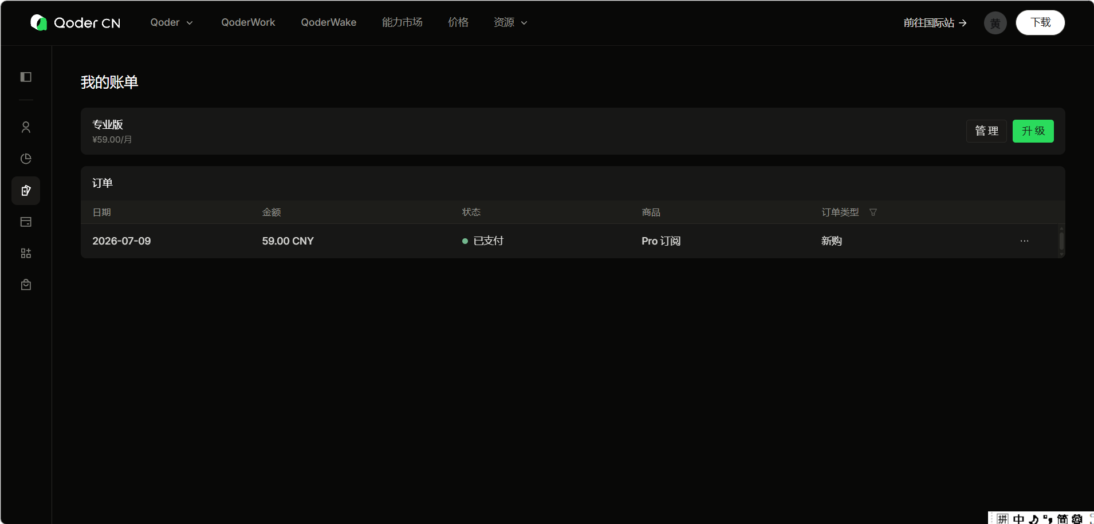
Task: Open the QoderWake nav item
Action: tap(329, 22)
